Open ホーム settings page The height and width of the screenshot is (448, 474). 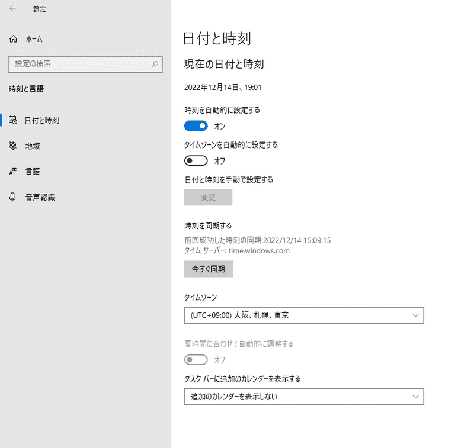34,39
